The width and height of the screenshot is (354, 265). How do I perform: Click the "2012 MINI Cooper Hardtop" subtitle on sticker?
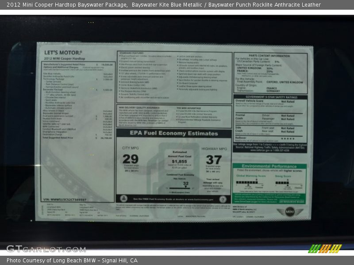click(x=64, y=59)
